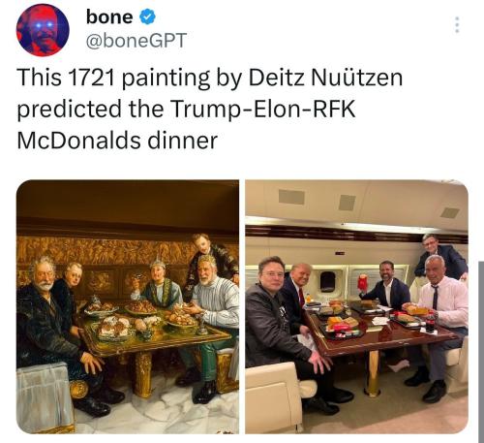Image resolution: width=484 pixels, height=443 pixels.
Task: Open the bone profile avatar picture
Action: pos(43,30)
